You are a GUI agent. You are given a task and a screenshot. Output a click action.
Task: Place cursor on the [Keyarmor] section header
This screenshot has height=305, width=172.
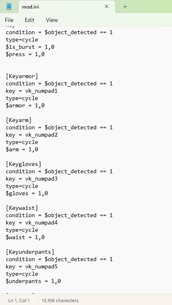(x=22, y=76)
